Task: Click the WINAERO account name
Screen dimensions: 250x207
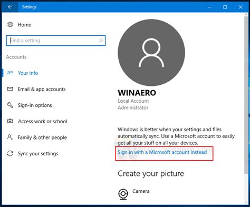Action: tap(137, 93)
